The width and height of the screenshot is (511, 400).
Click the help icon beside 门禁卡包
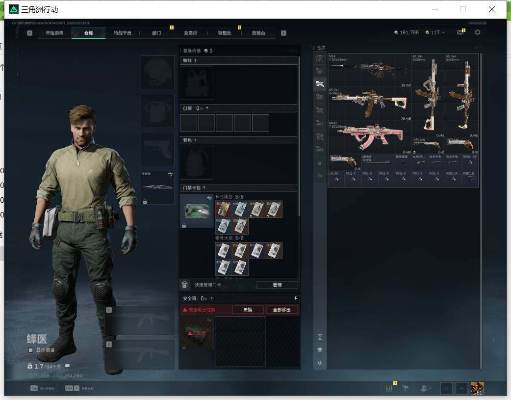(204, 187)
